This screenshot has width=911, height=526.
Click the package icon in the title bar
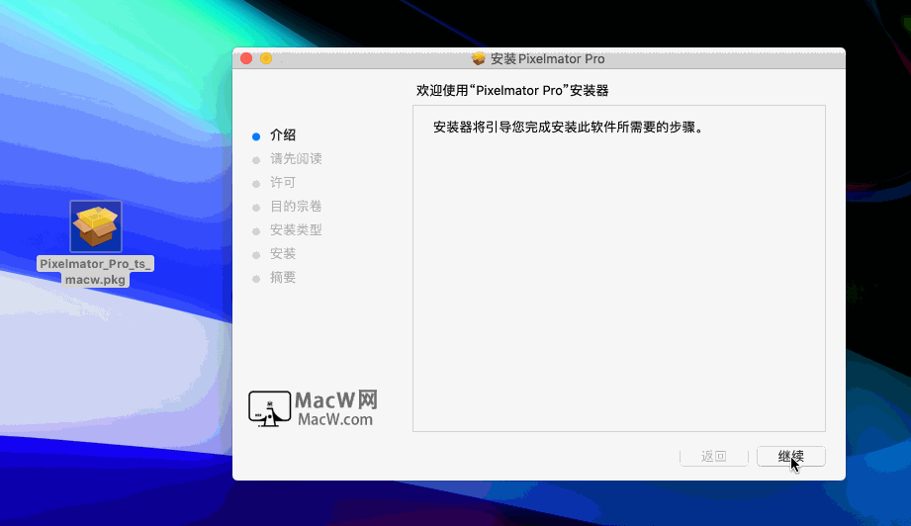[478, 58]
